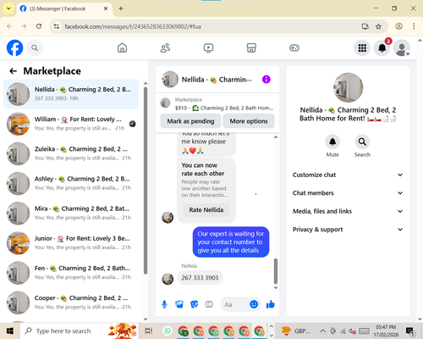Open William's For Rent conversation
The image size is (423, 339).
[71, 124]
